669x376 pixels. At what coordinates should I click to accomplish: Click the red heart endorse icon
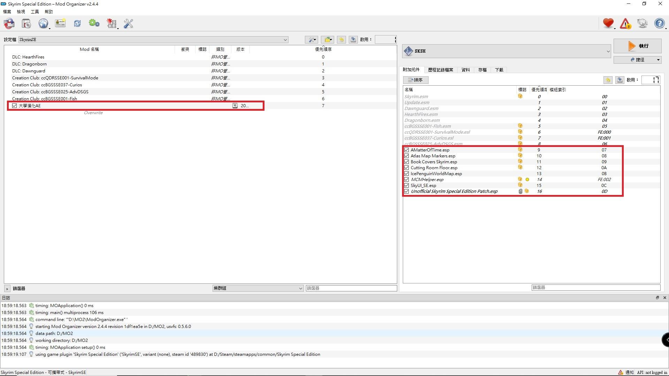coord(608,23)
